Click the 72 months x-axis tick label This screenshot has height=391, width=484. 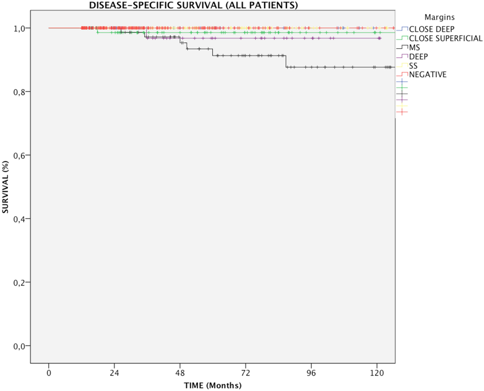pyautogui.click(x=246, y=373)
